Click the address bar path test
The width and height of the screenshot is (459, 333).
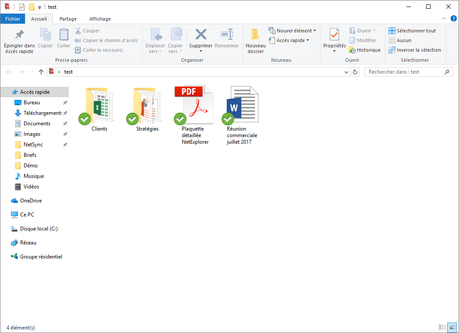68,72
